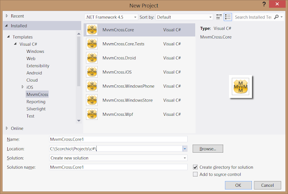Viewport: 288px width, 194px height.
Task: Open the Solution combo box
Action: (118, 158)
